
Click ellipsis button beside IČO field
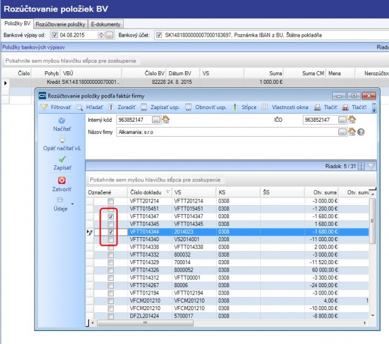(342, 119)
